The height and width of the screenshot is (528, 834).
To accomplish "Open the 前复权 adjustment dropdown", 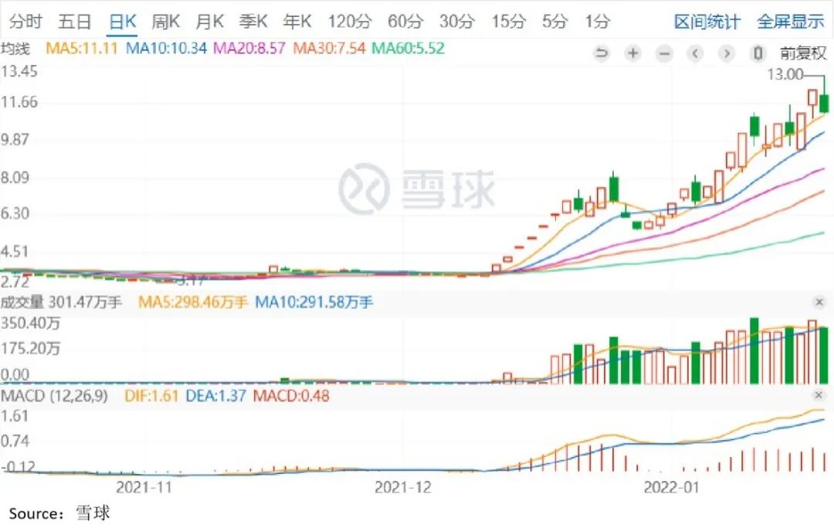I will point(803,53).
